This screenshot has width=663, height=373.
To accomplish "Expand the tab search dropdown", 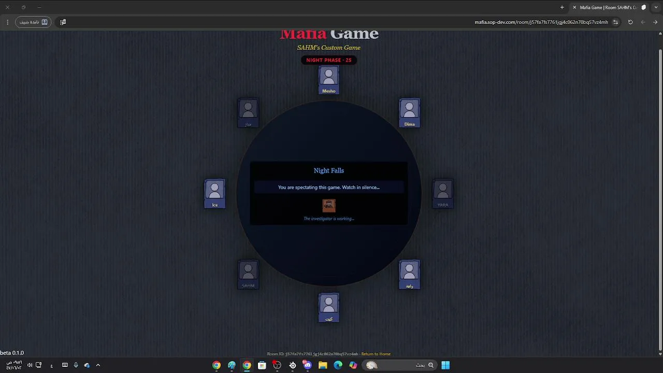I will [657, 7].
